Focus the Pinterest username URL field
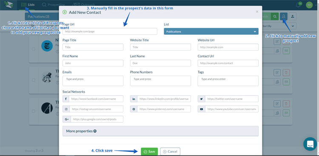 point(164,109)
